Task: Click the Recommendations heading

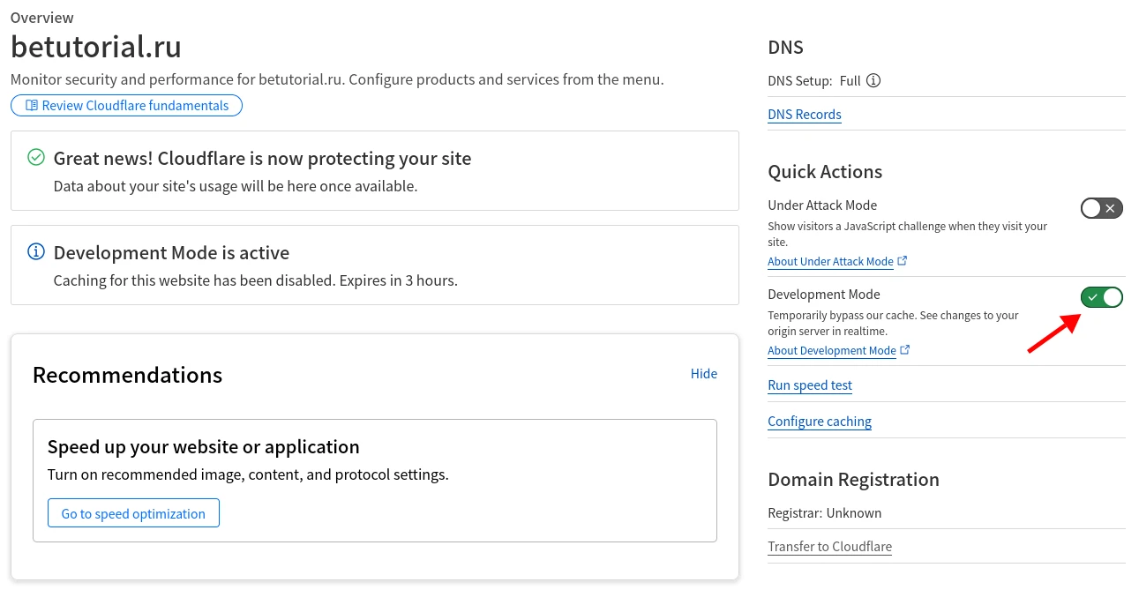Action: click(x=127, y=375)
